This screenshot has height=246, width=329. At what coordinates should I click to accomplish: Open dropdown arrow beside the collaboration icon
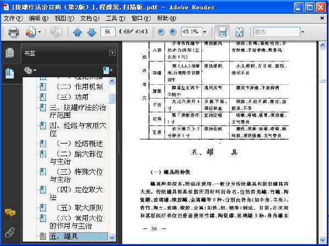39,32
